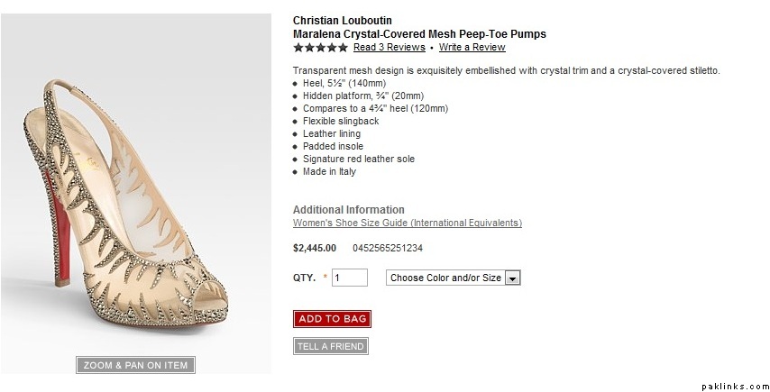Click the Additional Information heading
This screenshot has width=770, height=392.
349,210
